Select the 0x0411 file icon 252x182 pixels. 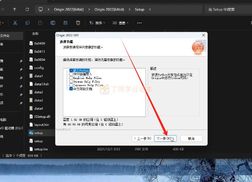point(31,52)
